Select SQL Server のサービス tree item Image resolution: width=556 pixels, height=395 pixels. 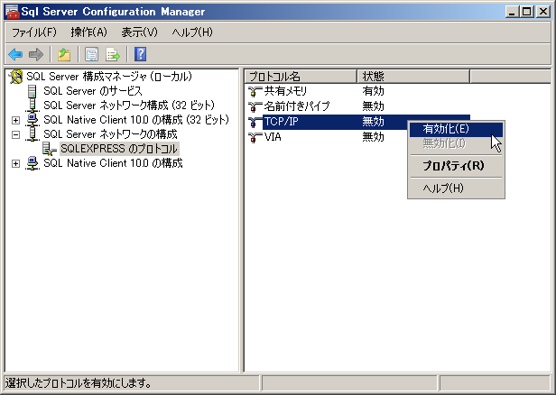point(93,91)
